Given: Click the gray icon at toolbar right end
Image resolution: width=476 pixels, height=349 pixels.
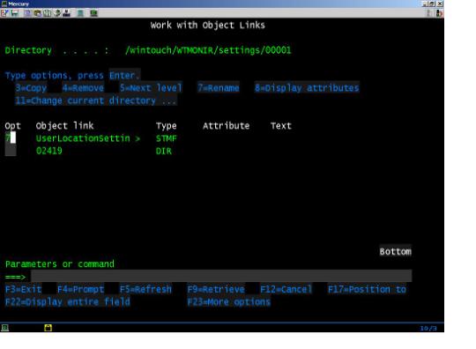Looking at the screenshot, I should click(x=429, y=13).
